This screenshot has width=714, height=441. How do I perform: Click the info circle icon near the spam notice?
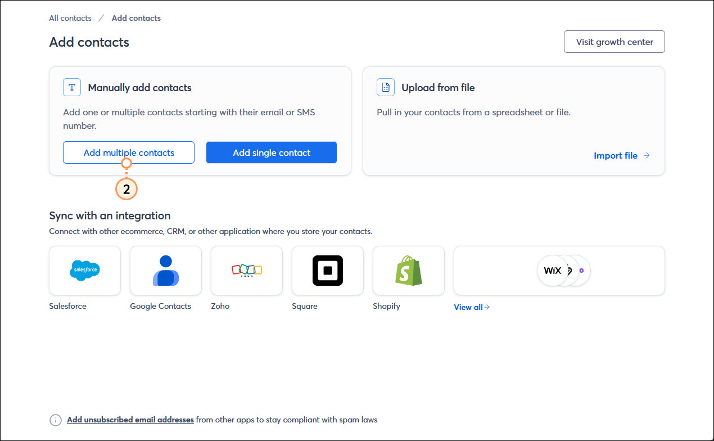tap(55, 420)
